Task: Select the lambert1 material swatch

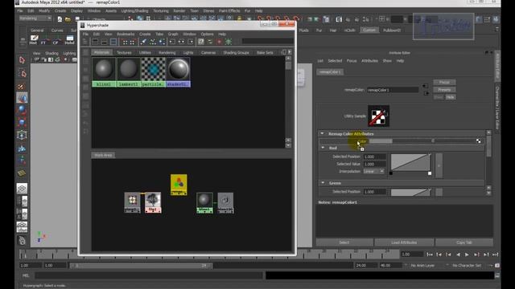Action: (129, 72)
